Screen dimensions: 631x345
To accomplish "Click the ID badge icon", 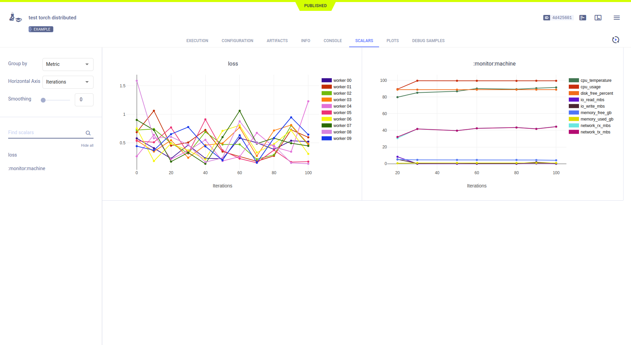I will point(546,18).
